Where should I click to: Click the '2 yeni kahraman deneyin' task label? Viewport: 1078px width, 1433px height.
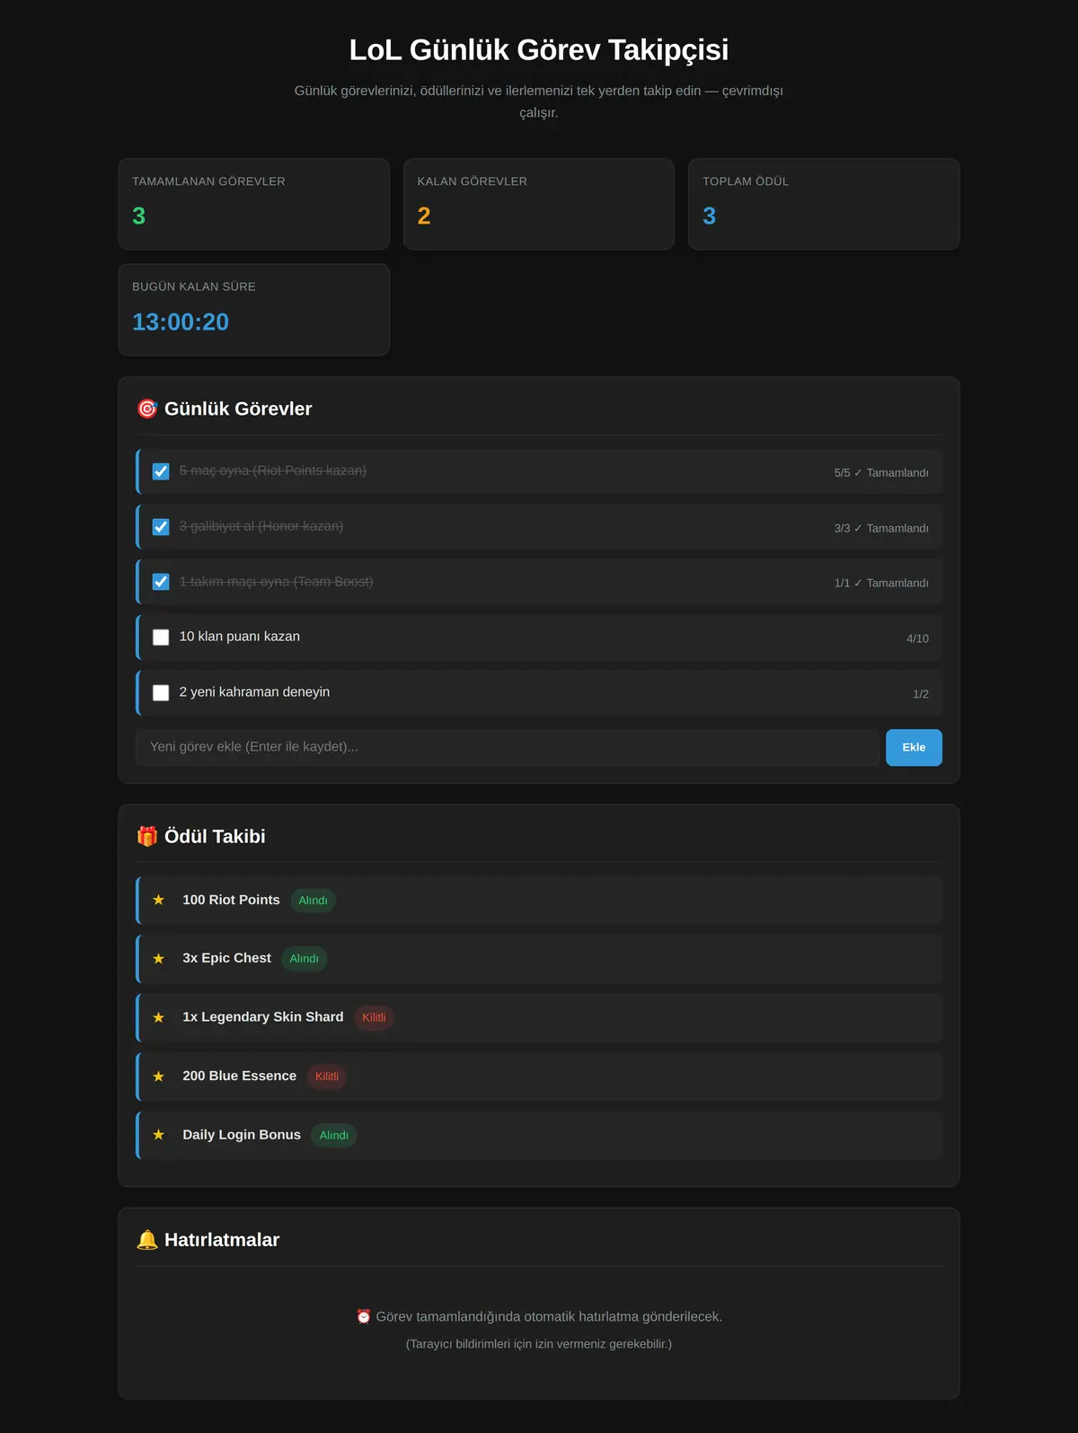click(x=254, y=692)
